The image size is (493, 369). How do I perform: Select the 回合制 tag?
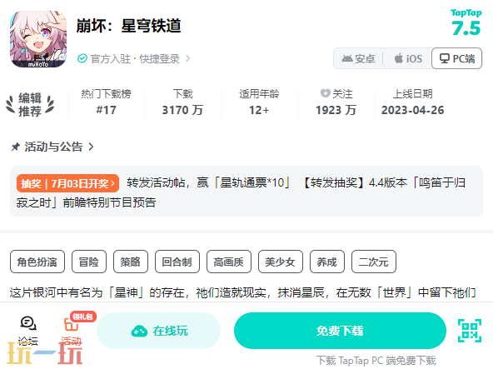177,262
